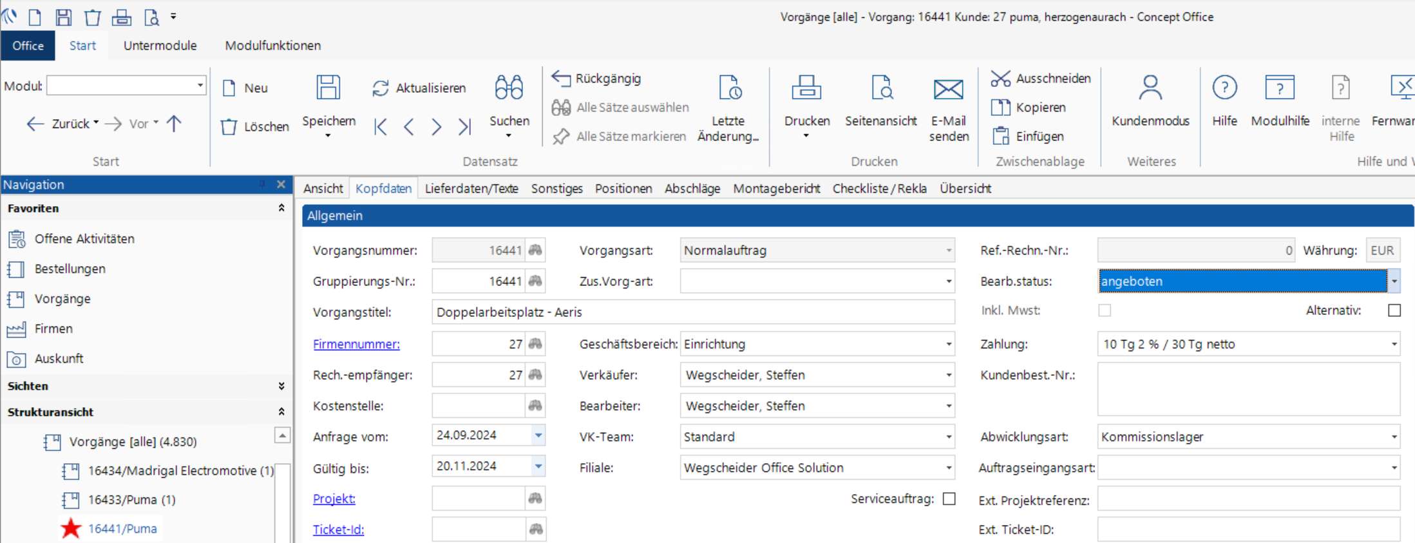This screenshot has width=1415, height=543.
Task: Jump to the last record arrow
Action: click(x=464, y=127)
